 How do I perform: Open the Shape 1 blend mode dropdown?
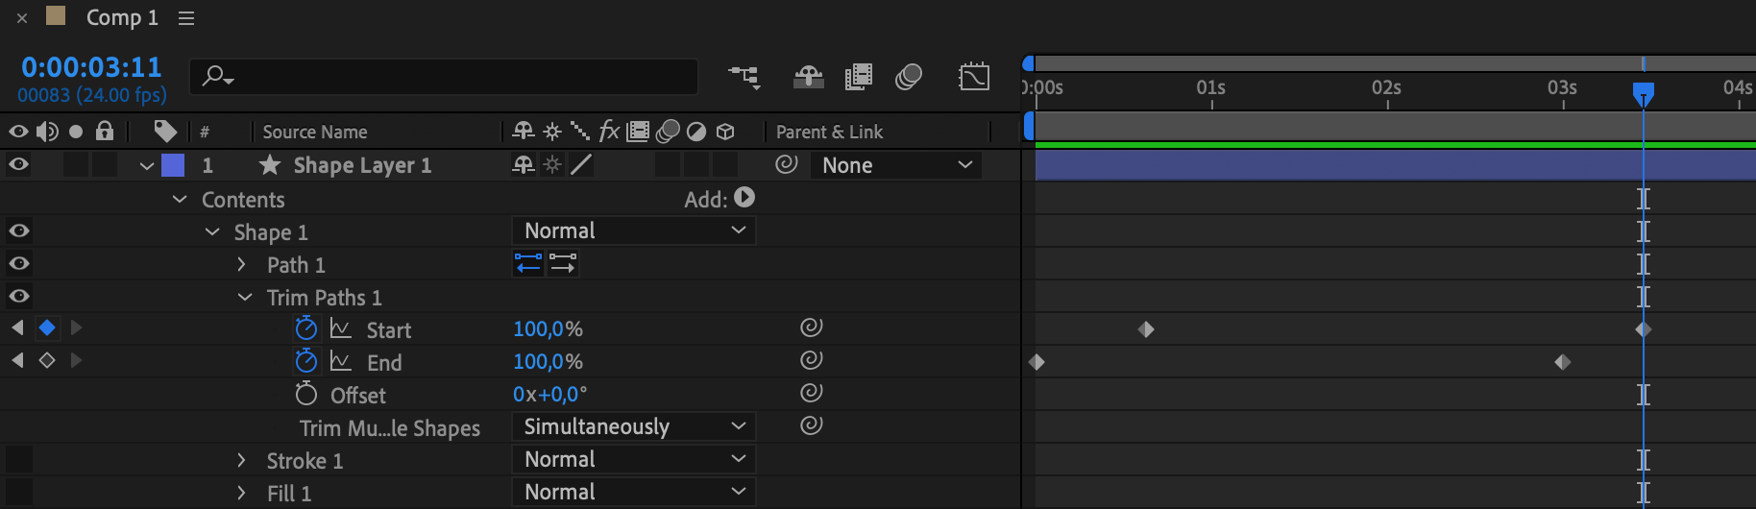point(633,230)
